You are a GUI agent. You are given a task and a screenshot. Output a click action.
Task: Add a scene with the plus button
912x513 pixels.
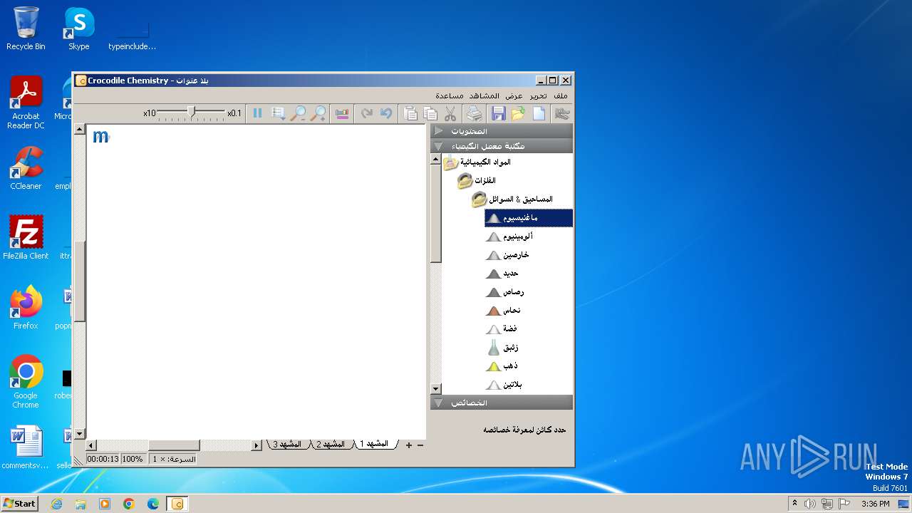point(409,445)
